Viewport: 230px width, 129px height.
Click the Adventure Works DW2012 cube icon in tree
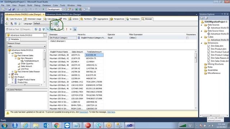click(x=10, y=50)
